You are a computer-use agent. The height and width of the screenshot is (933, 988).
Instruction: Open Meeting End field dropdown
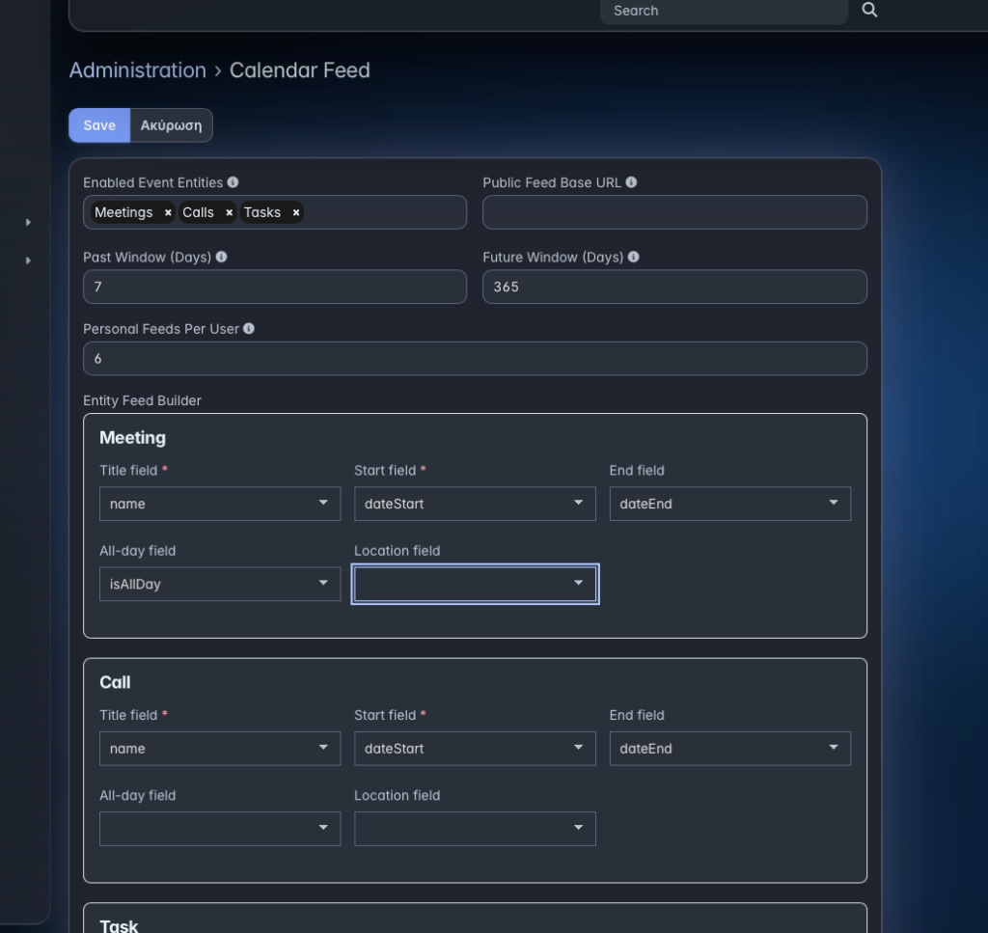[x=729, y=504]
